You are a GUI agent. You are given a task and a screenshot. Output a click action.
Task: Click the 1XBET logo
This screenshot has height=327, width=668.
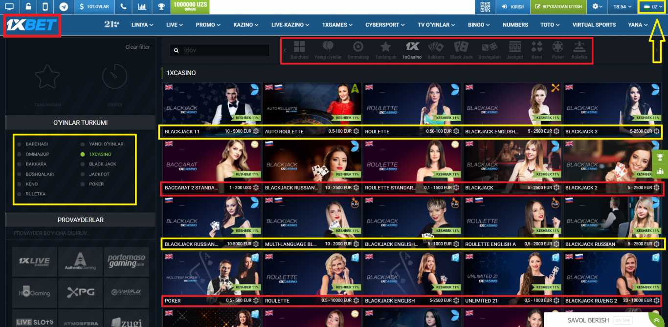(x=32, y=25)
